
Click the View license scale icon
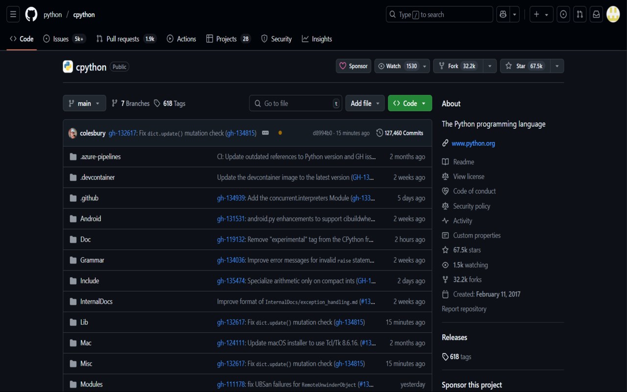pos(445,176)
